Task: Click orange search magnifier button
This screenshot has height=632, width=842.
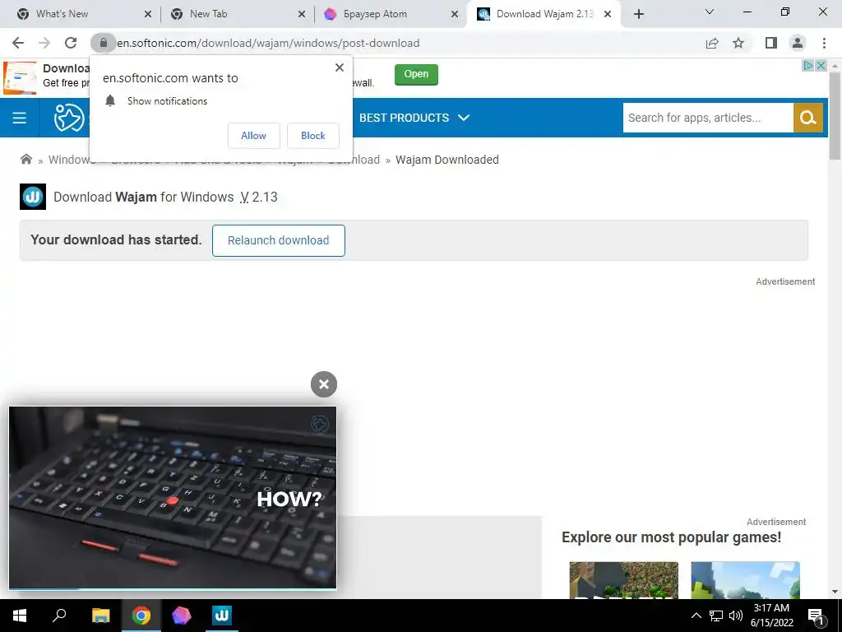Action: pyautogui.click(x=808, y=118)
